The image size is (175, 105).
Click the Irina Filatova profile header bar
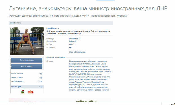tap(61, 23)
